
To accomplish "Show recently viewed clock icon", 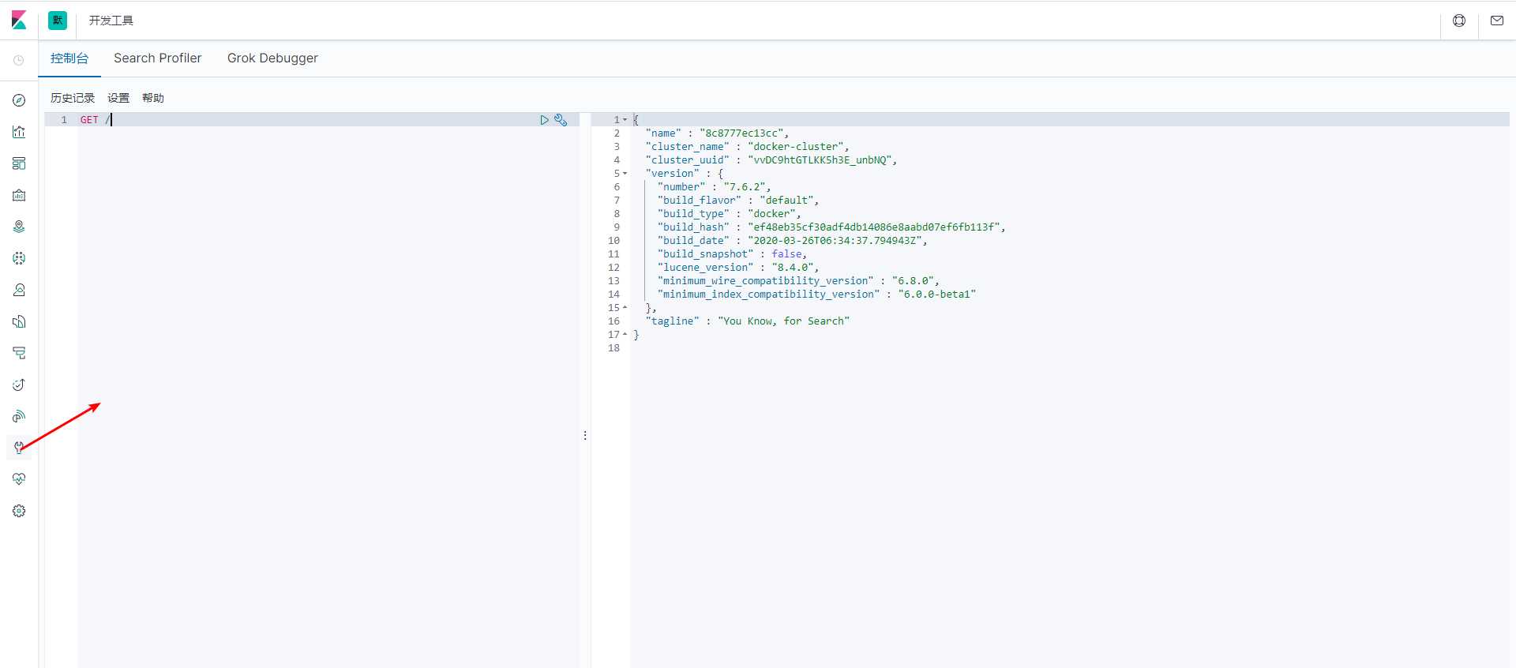I will [19, 60].
